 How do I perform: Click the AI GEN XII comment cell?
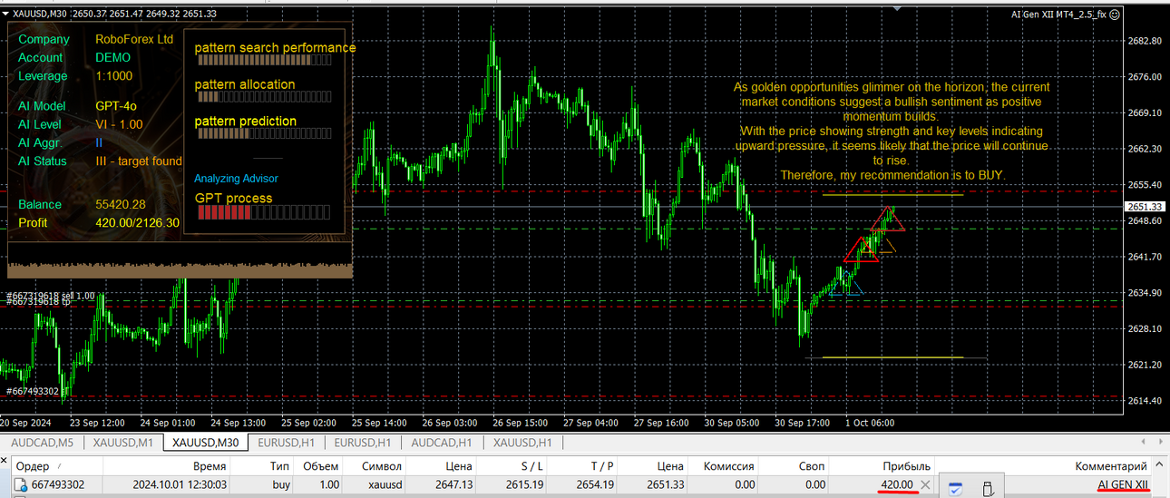click(1122, 485)
